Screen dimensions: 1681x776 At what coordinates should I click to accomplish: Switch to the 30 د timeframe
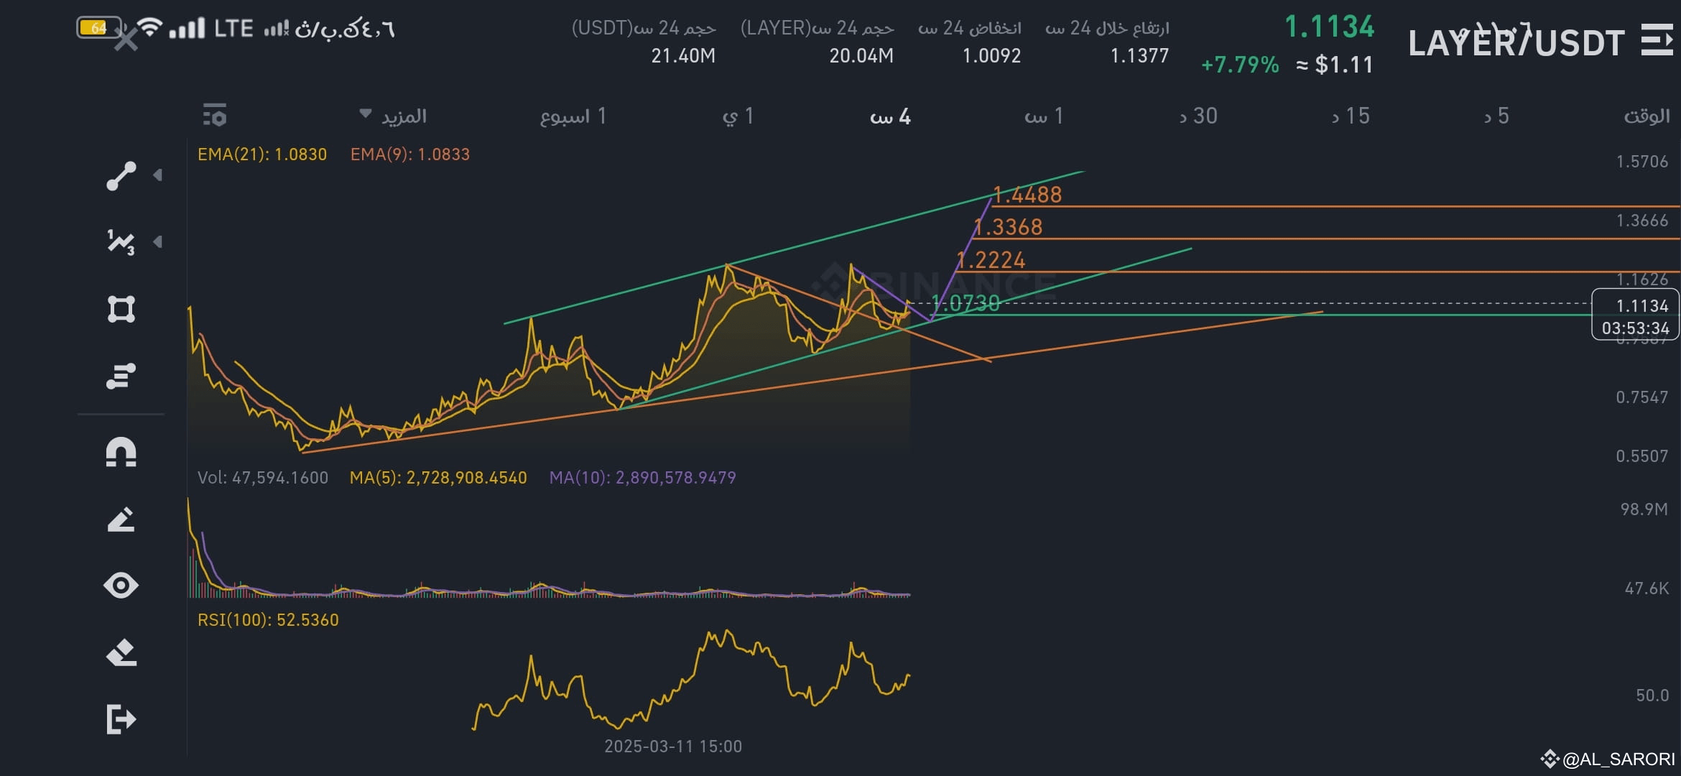[x=1198, y=116]
